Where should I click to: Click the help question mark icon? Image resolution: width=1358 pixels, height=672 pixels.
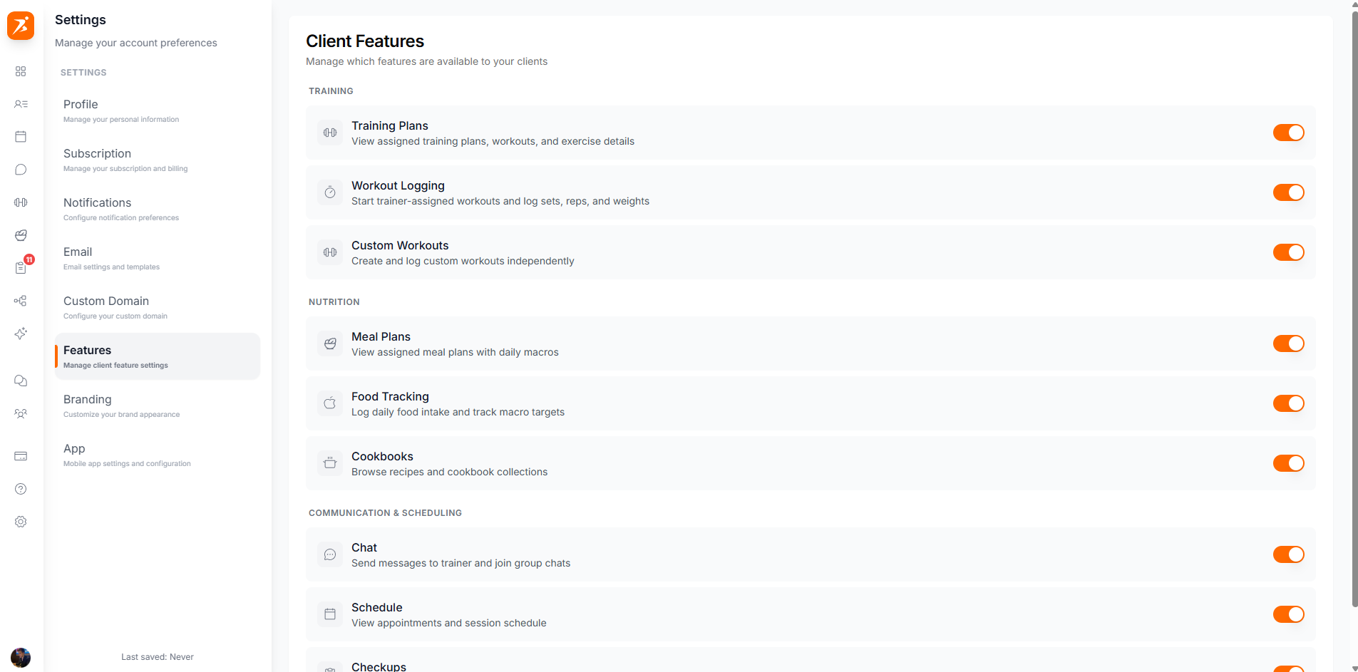21,489
